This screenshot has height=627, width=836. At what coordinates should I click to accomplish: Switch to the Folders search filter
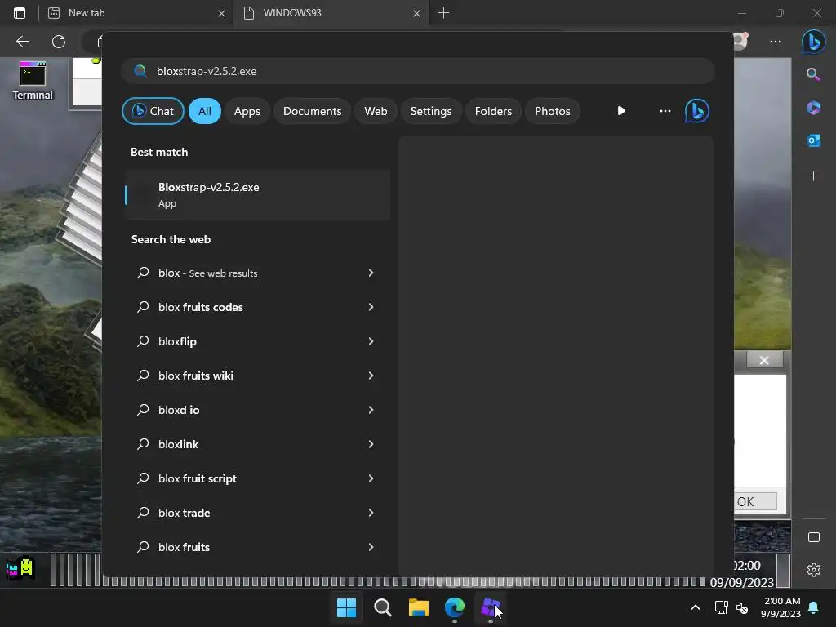(x=493, y=111)
